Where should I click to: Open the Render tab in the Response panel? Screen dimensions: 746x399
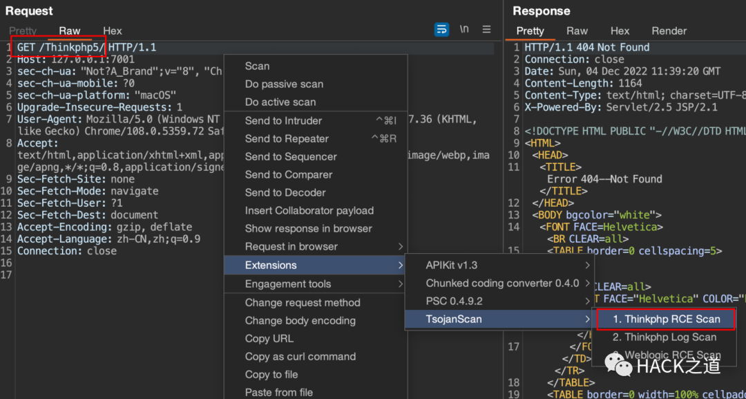point(669,31)
